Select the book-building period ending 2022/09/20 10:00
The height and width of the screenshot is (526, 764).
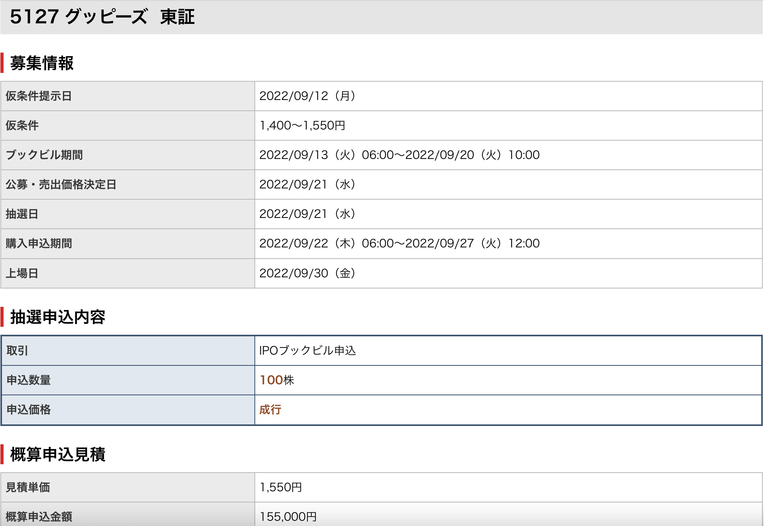400,155
